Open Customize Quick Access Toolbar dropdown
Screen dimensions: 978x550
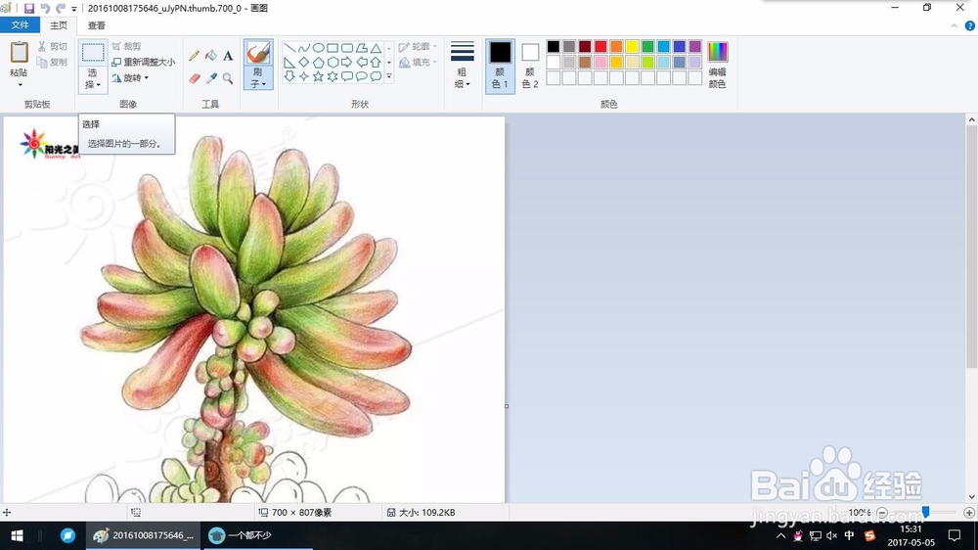[x=73, y=9]
